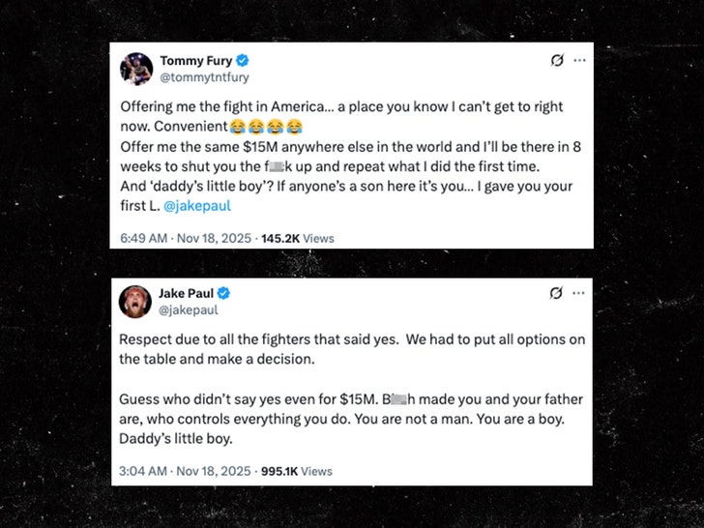Image resolution: width=704 pixels, height=528 pixels.
Task: Select the tweet text starting 'Offering me the fight'
Action: (x=338, y=152)
